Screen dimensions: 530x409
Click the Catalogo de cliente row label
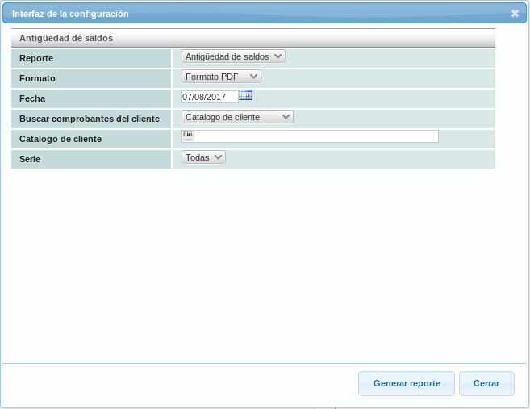[x=61, y=139]
